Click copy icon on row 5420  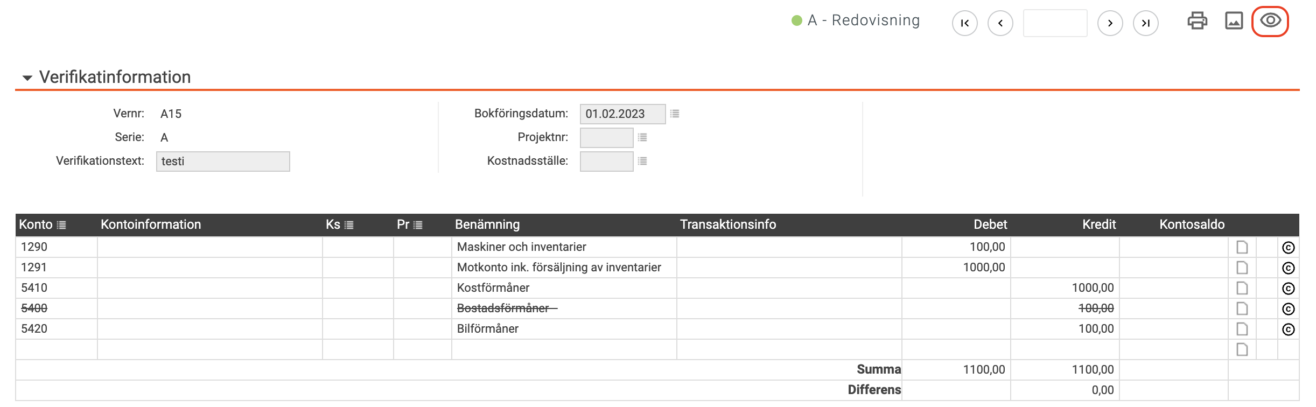pos(1288,329)
